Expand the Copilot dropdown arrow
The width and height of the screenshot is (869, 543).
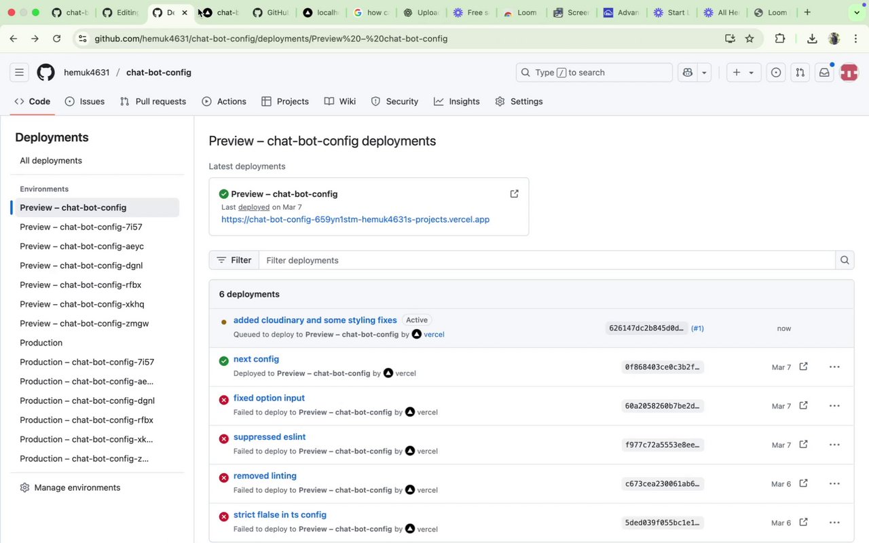pos(704,73)
